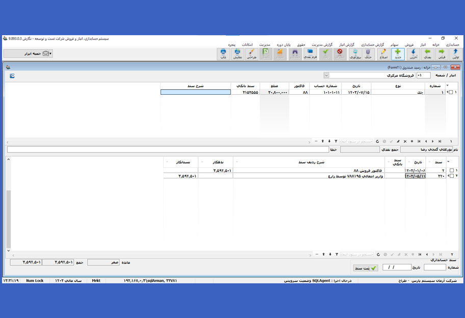Click the ثبت سند register button
The image size is (465, 318).
[366, 268]
